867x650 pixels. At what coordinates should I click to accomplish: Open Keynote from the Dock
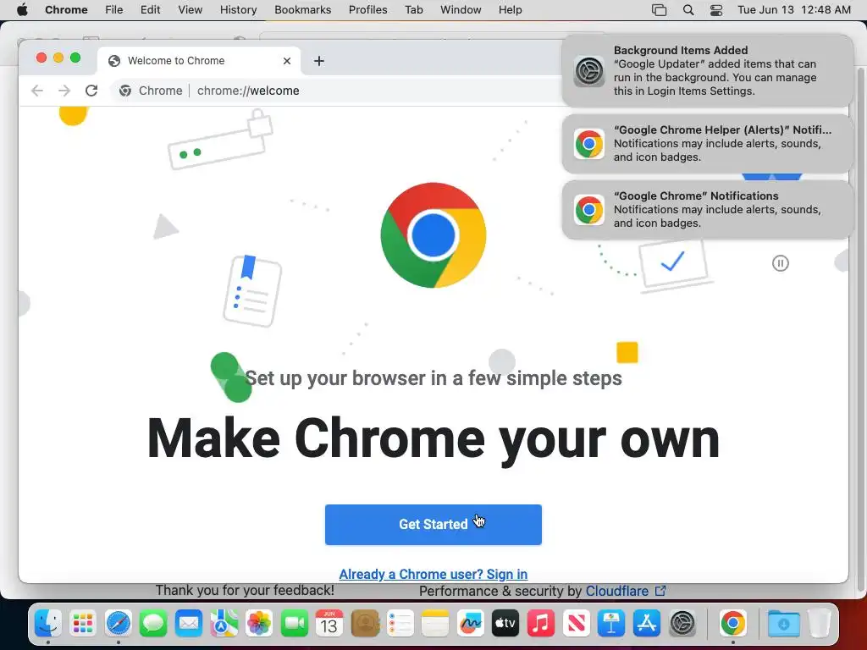click(x=611, y=624)
